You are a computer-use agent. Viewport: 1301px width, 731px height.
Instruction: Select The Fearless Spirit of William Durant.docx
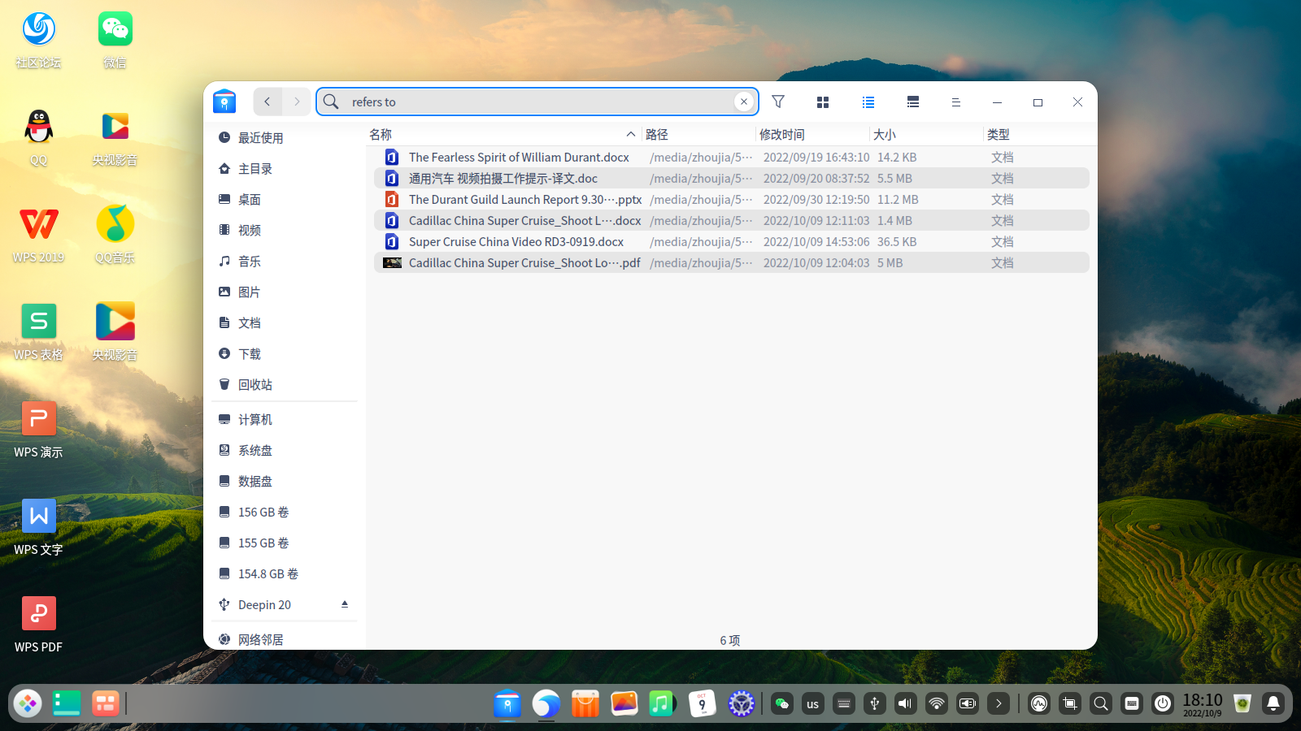[732, 158]
